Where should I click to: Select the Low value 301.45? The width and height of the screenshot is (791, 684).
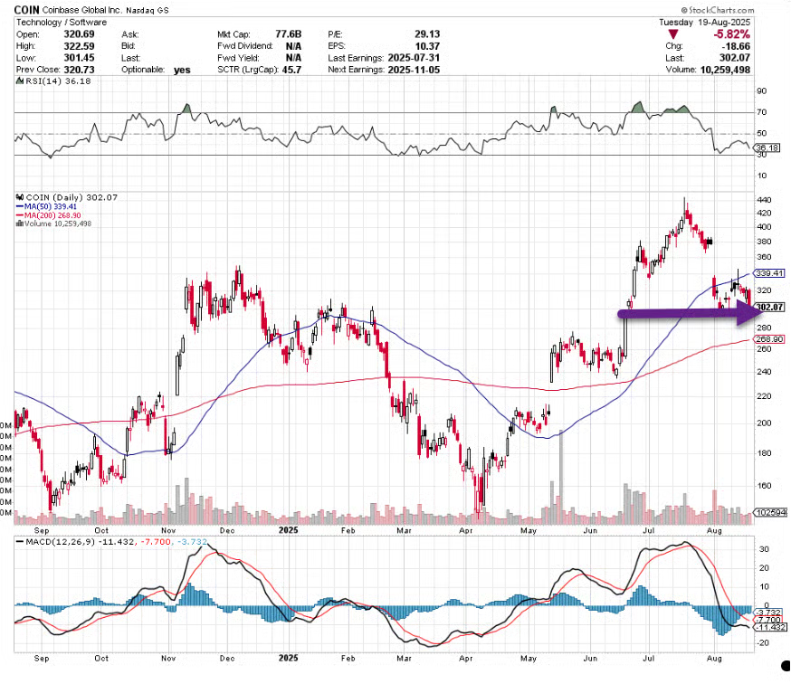pyautogui.click(x=79, y=58)
